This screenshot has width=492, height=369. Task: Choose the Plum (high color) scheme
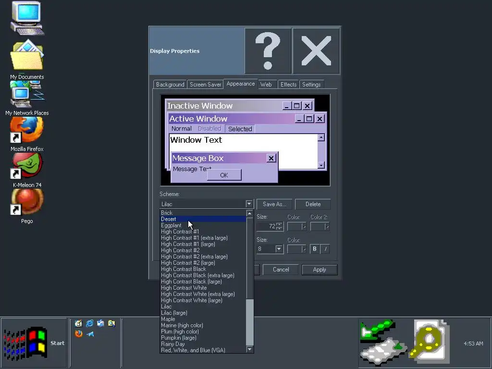coord(203,332)
